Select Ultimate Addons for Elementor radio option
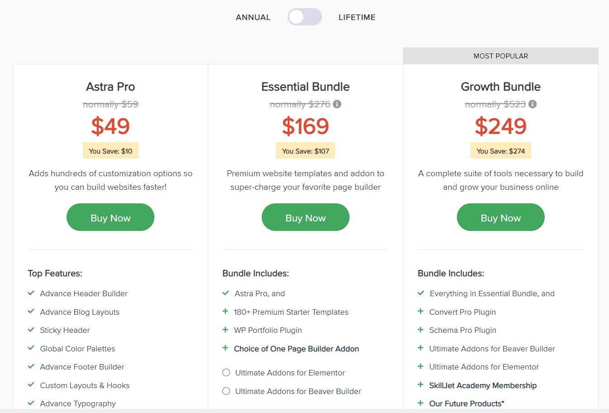609x413 pixels. [226, 373]
